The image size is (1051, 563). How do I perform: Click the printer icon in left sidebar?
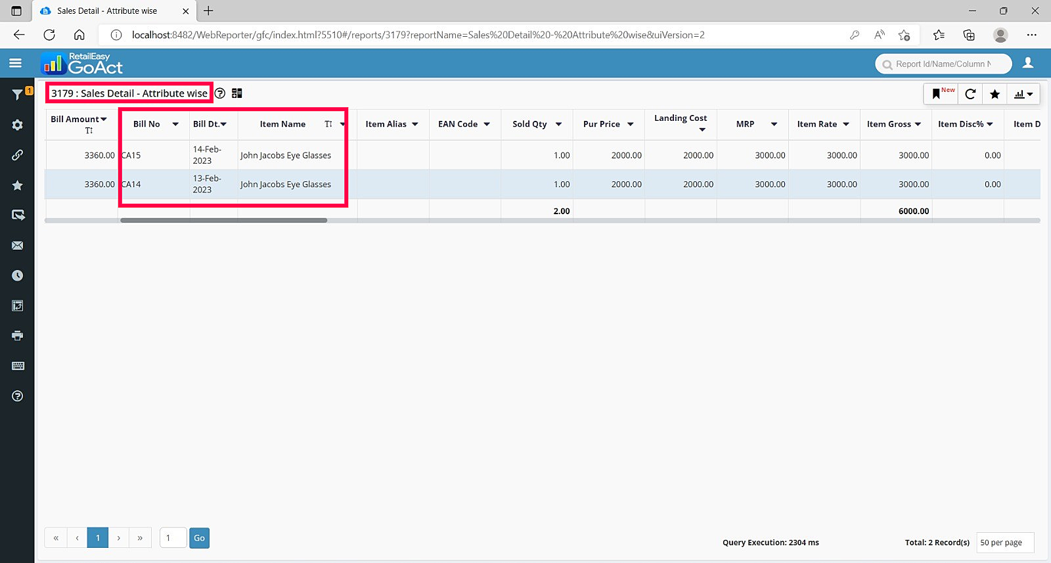(18, 336)
